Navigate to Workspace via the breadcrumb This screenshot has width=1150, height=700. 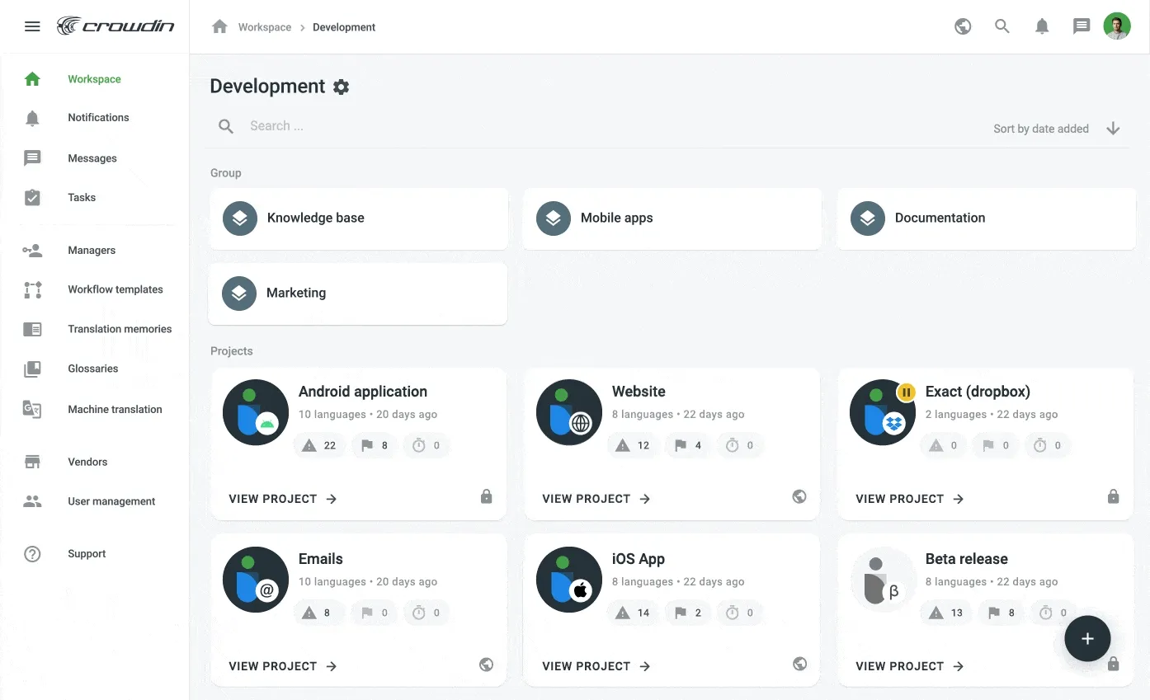click(265, 26)
